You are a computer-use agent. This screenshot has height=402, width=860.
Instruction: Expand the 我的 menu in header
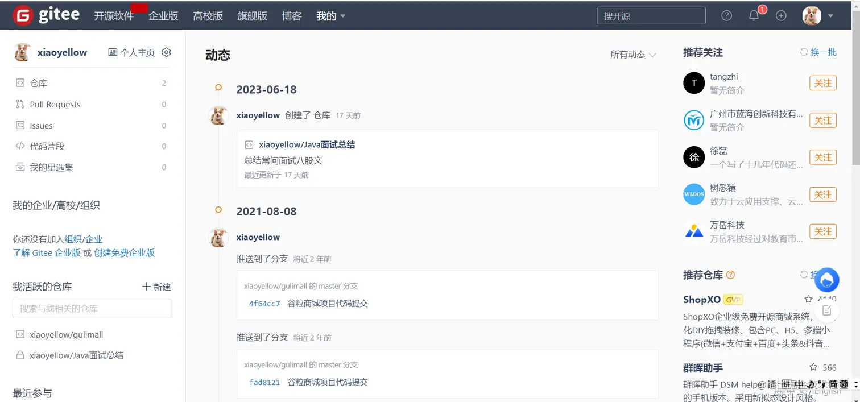click(x=331, y=16)
